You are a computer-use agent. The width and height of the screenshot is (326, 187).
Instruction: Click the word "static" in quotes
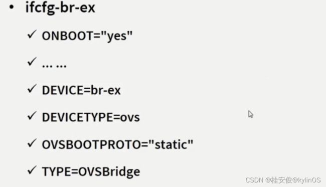point(172,144)
